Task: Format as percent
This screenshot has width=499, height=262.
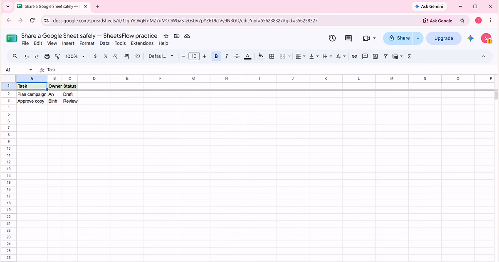Action: tap(106, 56)
